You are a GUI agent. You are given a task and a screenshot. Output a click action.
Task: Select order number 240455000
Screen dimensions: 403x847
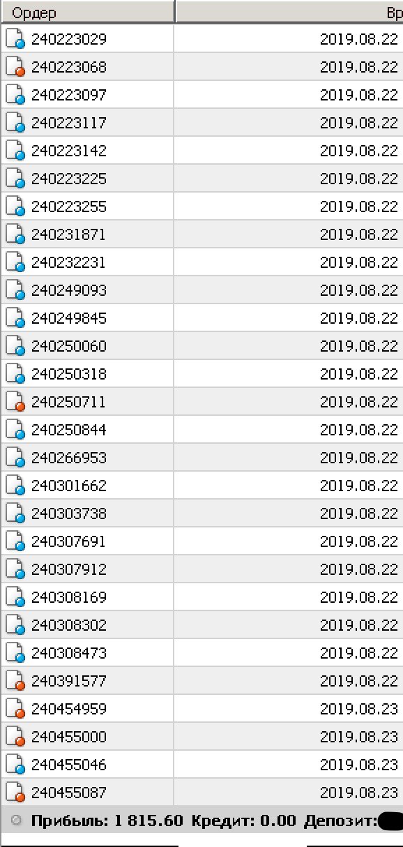[x=69, y=737]
